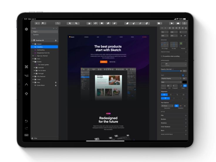Image resolution: width=216 pixels, height=162 pixels.
Task: Select the Subheading text layer
Action: (x=44, y=50)
